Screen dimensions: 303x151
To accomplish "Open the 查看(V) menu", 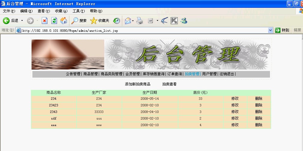I will pyautogui.click(x=44, y=11).
